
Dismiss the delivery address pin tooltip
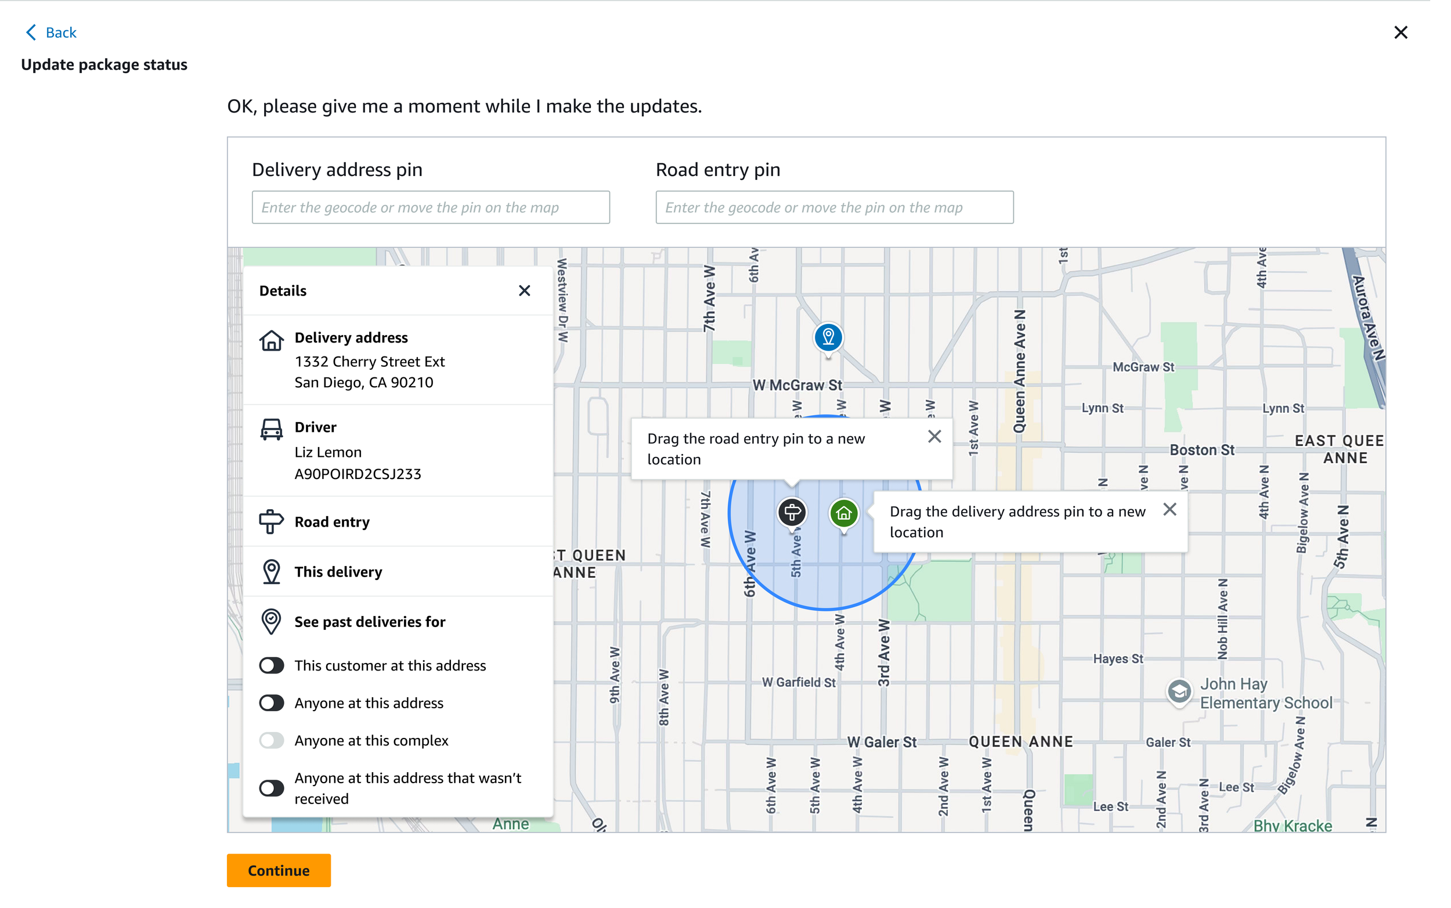pos(1169,509)
